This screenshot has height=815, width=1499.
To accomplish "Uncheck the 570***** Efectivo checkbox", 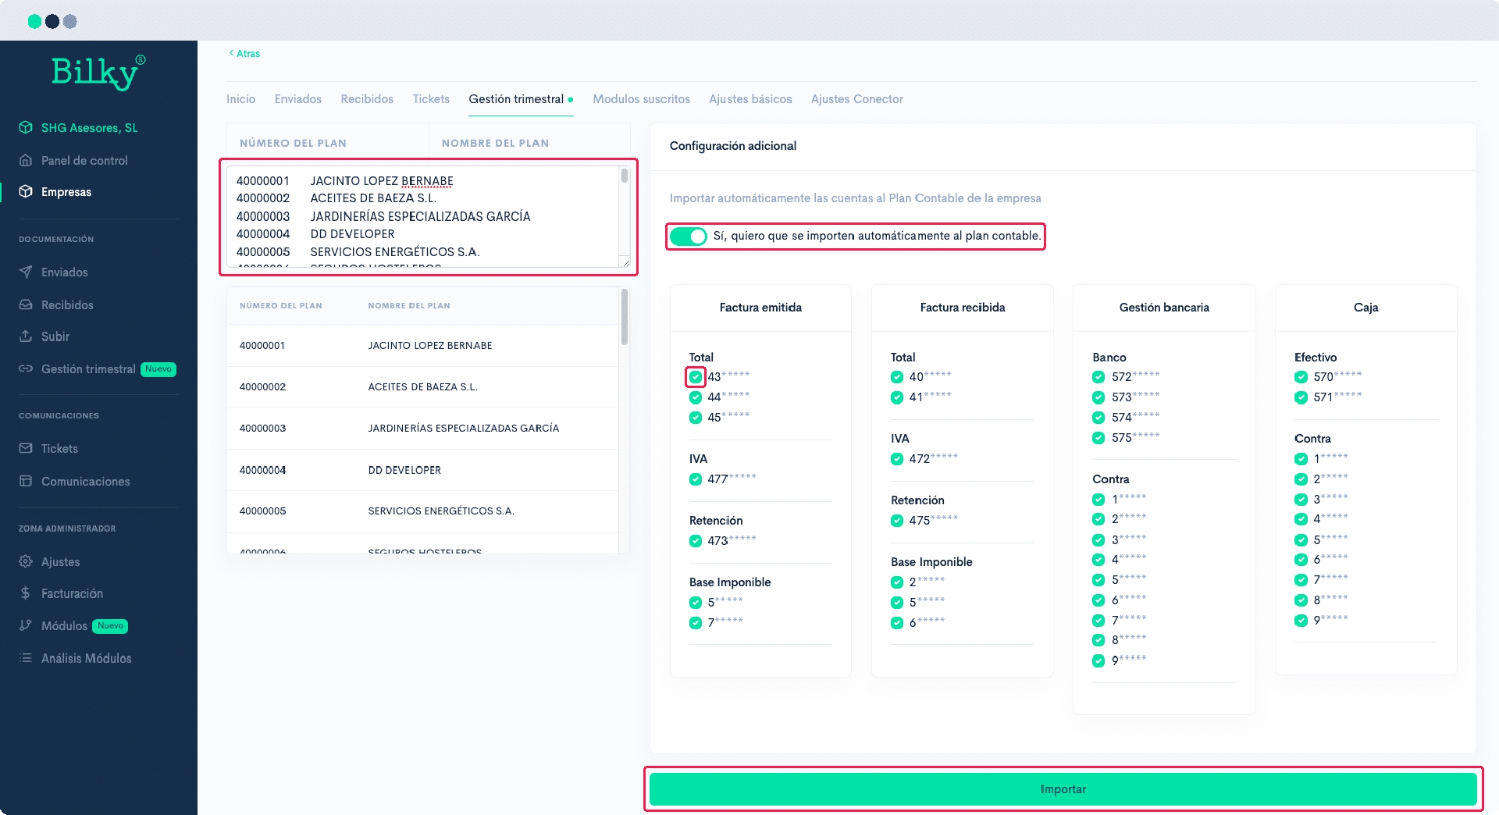I will (x=1301, y=377).
